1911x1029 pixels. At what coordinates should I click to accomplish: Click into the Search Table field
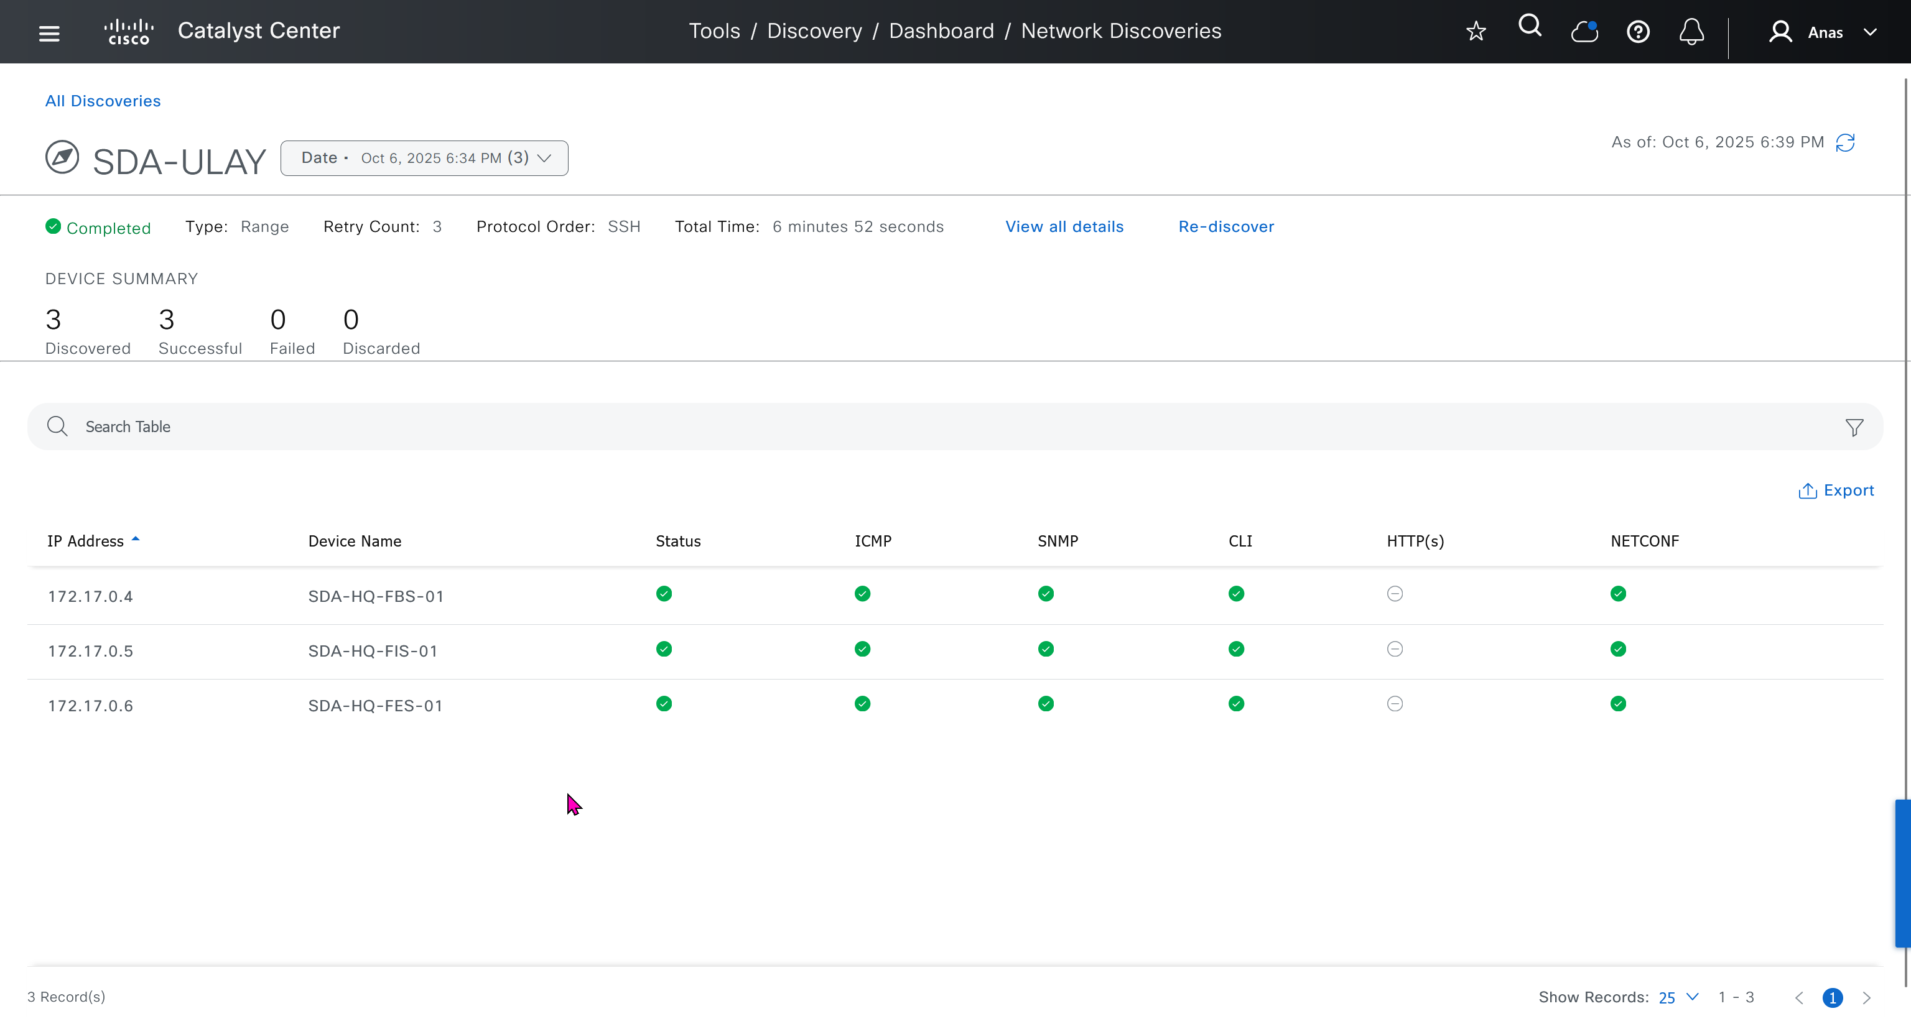(890, 427)
